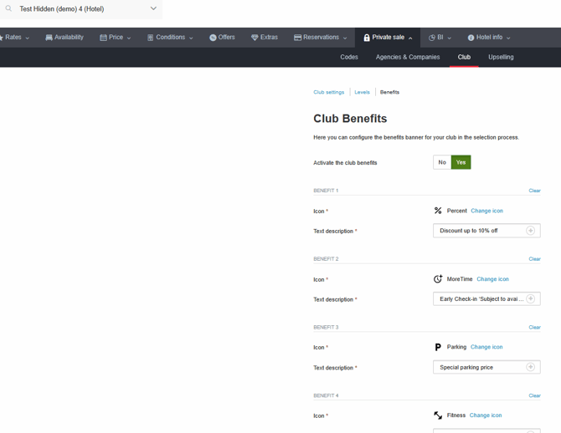This screenshot has height=433, width=561.
Task: Open the Upselling tab
Action: pyautogui.click(x=501, y=57)
